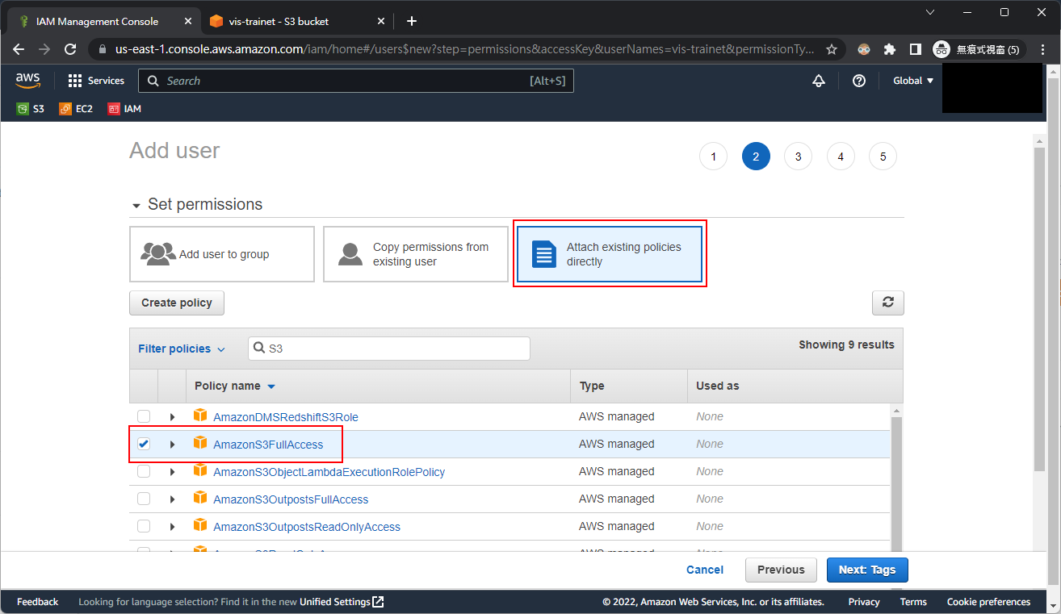Click the notifications bell icon
Screen dimensions: 1061x614
pyautogui.click(x=819, y=81)
